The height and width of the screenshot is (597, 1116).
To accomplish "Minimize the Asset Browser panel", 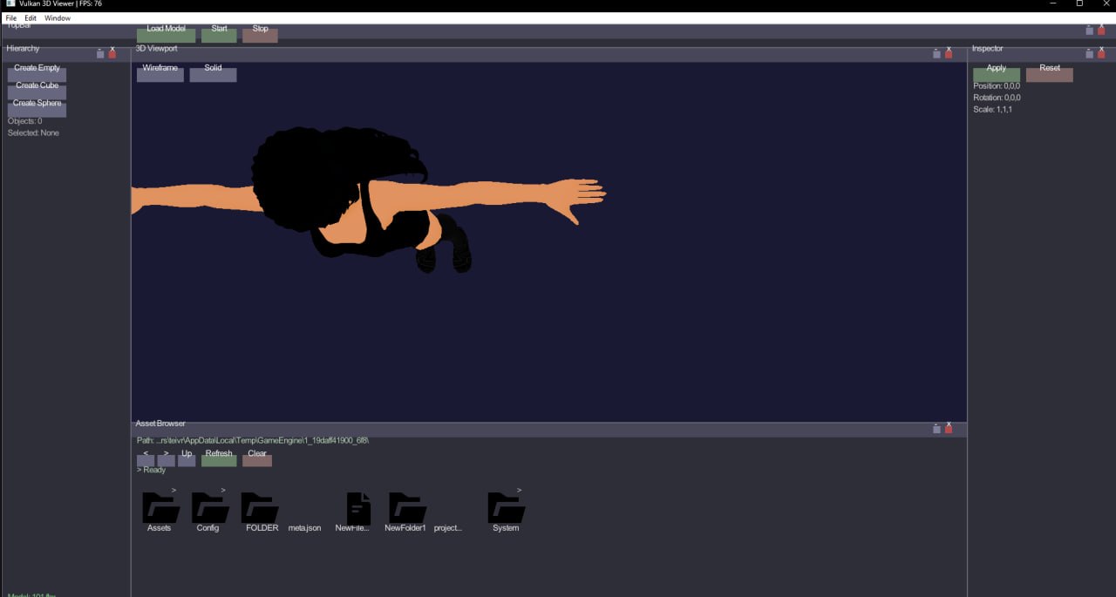I will point(937,429).
